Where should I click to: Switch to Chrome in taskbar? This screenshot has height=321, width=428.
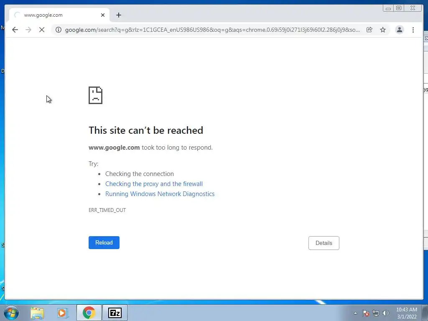click(x=89, y=313)
